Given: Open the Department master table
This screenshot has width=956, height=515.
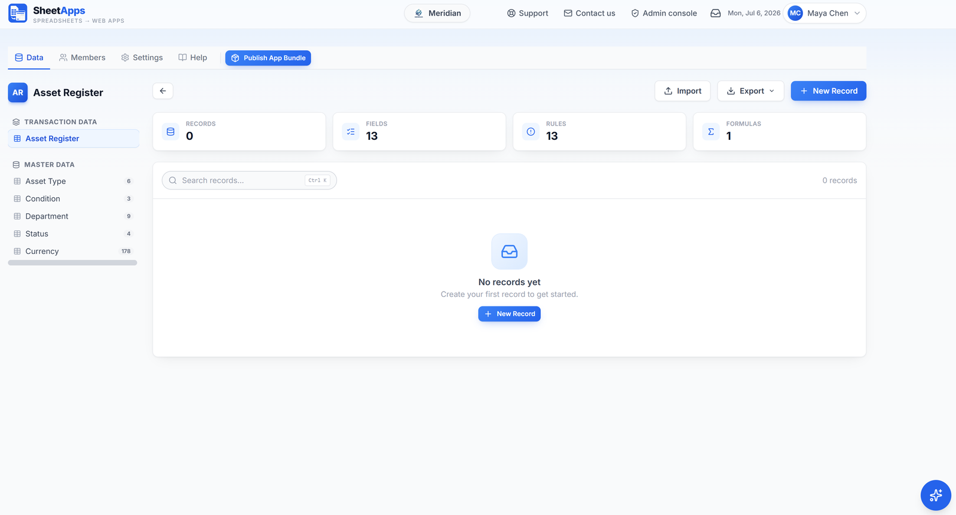Looking at the screenshot, I should click(73, 216).
